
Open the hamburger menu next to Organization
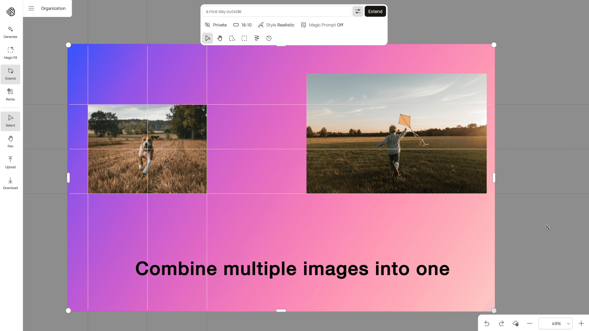tap(31, 8)
